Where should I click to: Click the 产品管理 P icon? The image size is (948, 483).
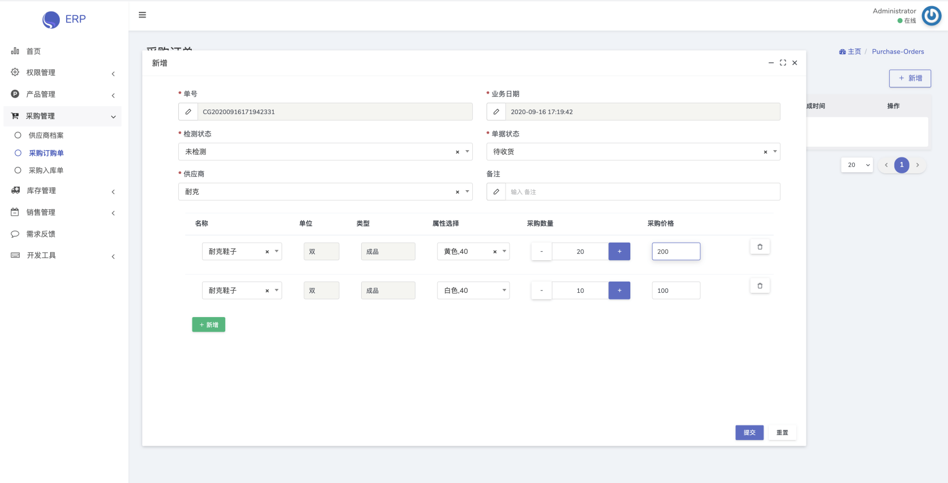coord(15,94)
